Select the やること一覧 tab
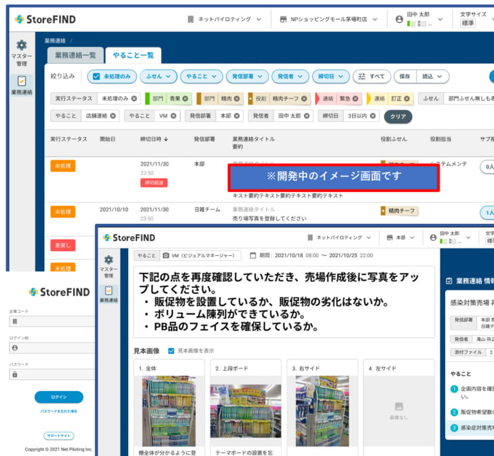 click(133, 56)
